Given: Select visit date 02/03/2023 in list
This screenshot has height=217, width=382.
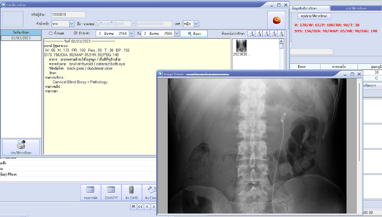Looking at the screenshot, I should coord(21,38).
